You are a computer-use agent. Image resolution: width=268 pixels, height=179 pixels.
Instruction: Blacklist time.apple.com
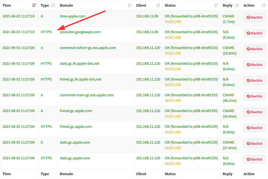tap(254, 17)
